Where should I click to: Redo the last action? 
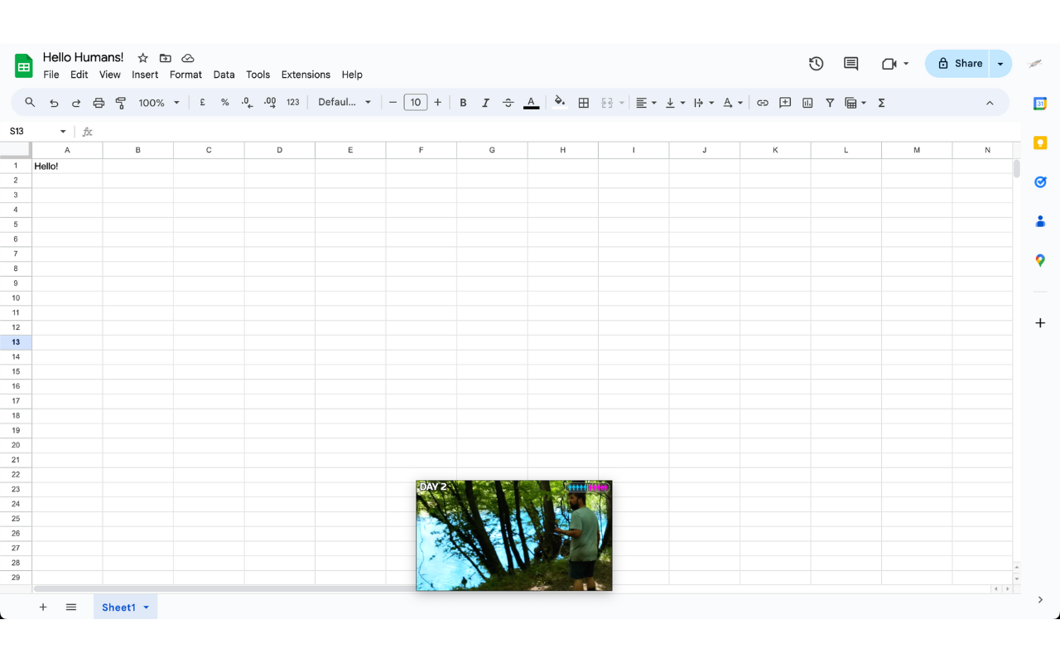click(76, 103)
